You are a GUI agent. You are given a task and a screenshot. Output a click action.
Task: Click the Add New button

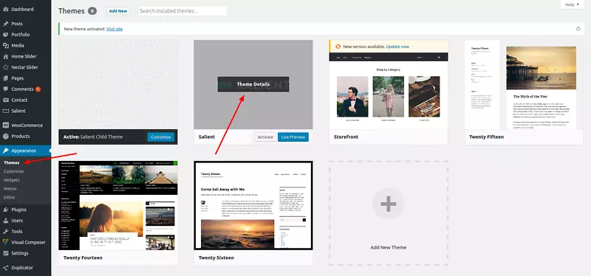pos(118,11)
